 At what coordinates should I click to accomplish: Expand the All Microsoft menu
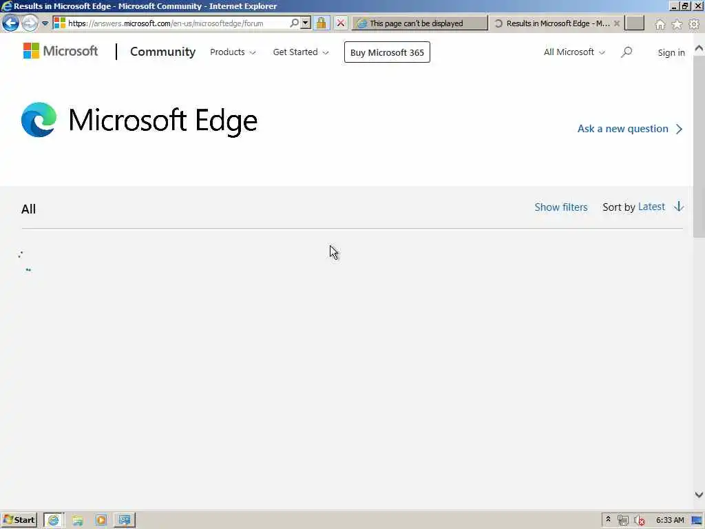(574, 52)
